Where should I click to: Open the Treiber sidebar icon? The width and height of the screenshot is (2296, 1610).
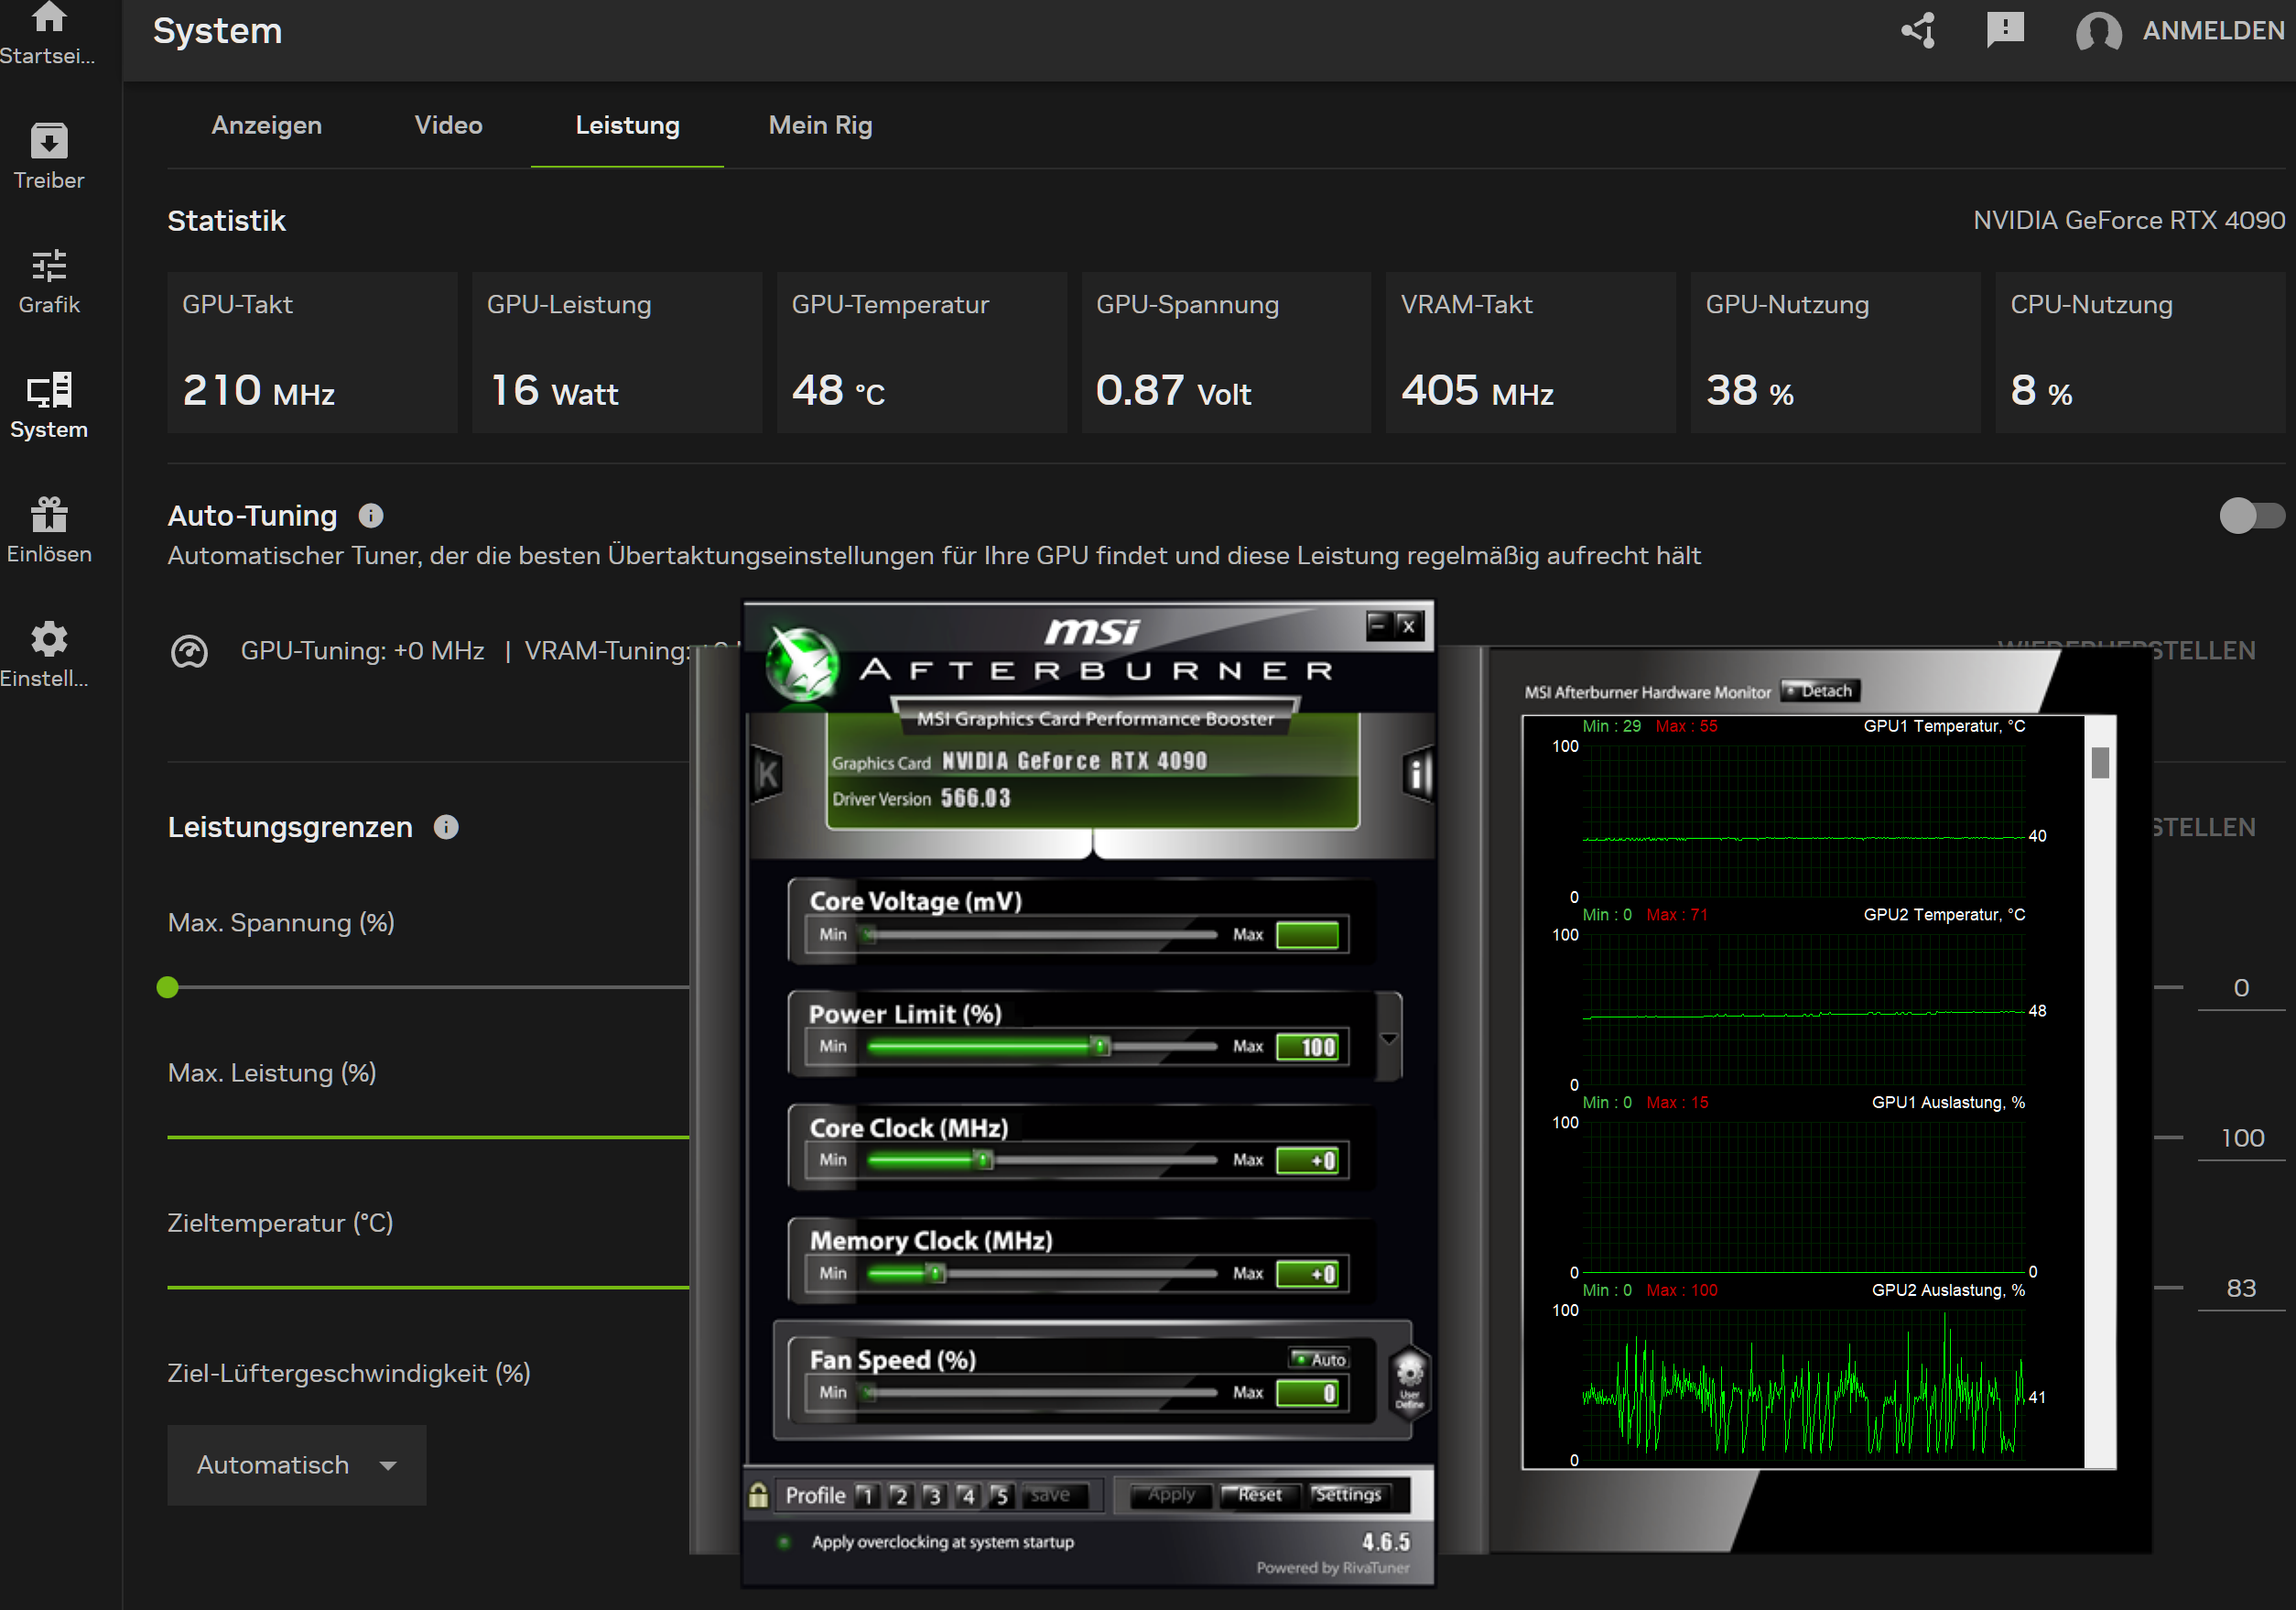48,142
